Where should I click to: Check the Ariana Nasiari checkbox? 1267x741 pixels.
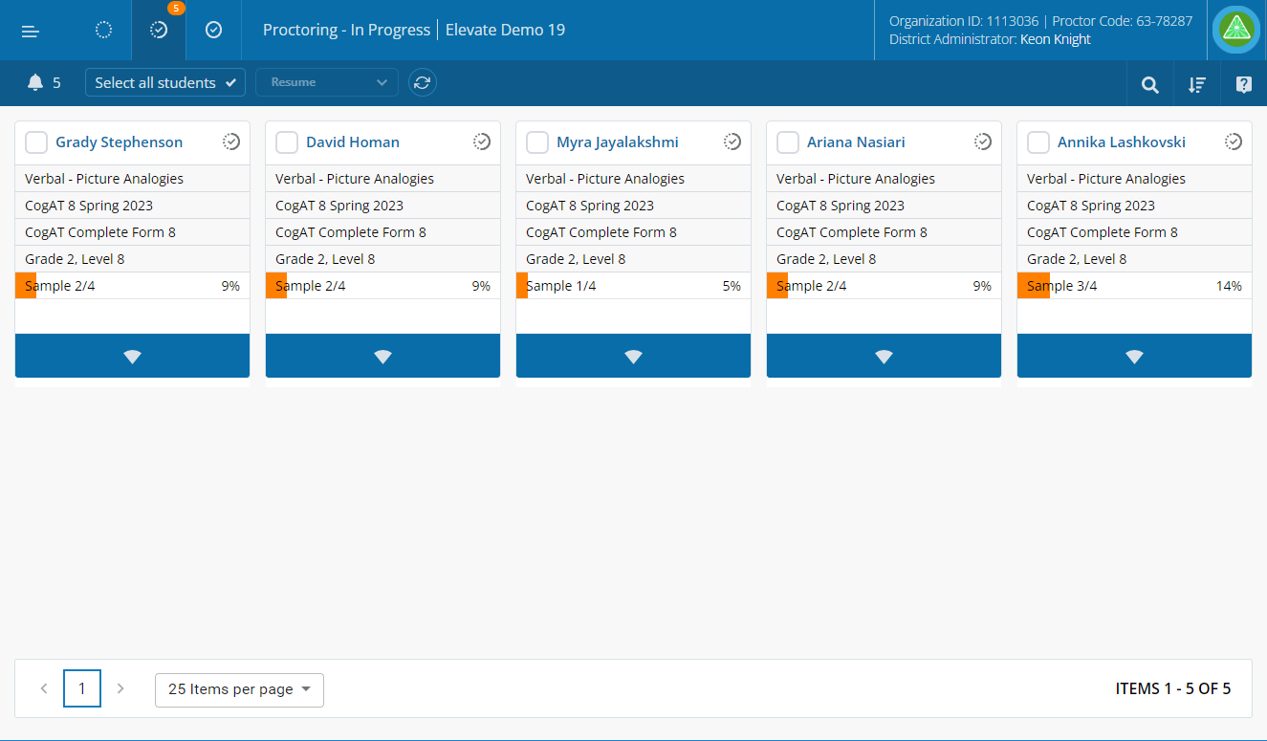[x=788, y=142]
